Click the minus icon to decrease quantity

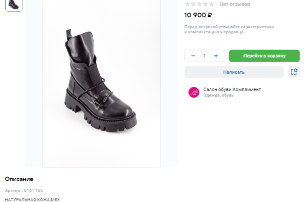coord(193,56)
